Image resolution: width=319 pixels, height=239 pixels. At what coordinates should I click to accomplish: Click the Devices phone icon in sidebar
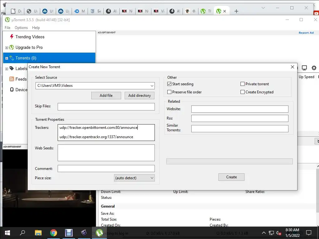click(x=12, y=90)
